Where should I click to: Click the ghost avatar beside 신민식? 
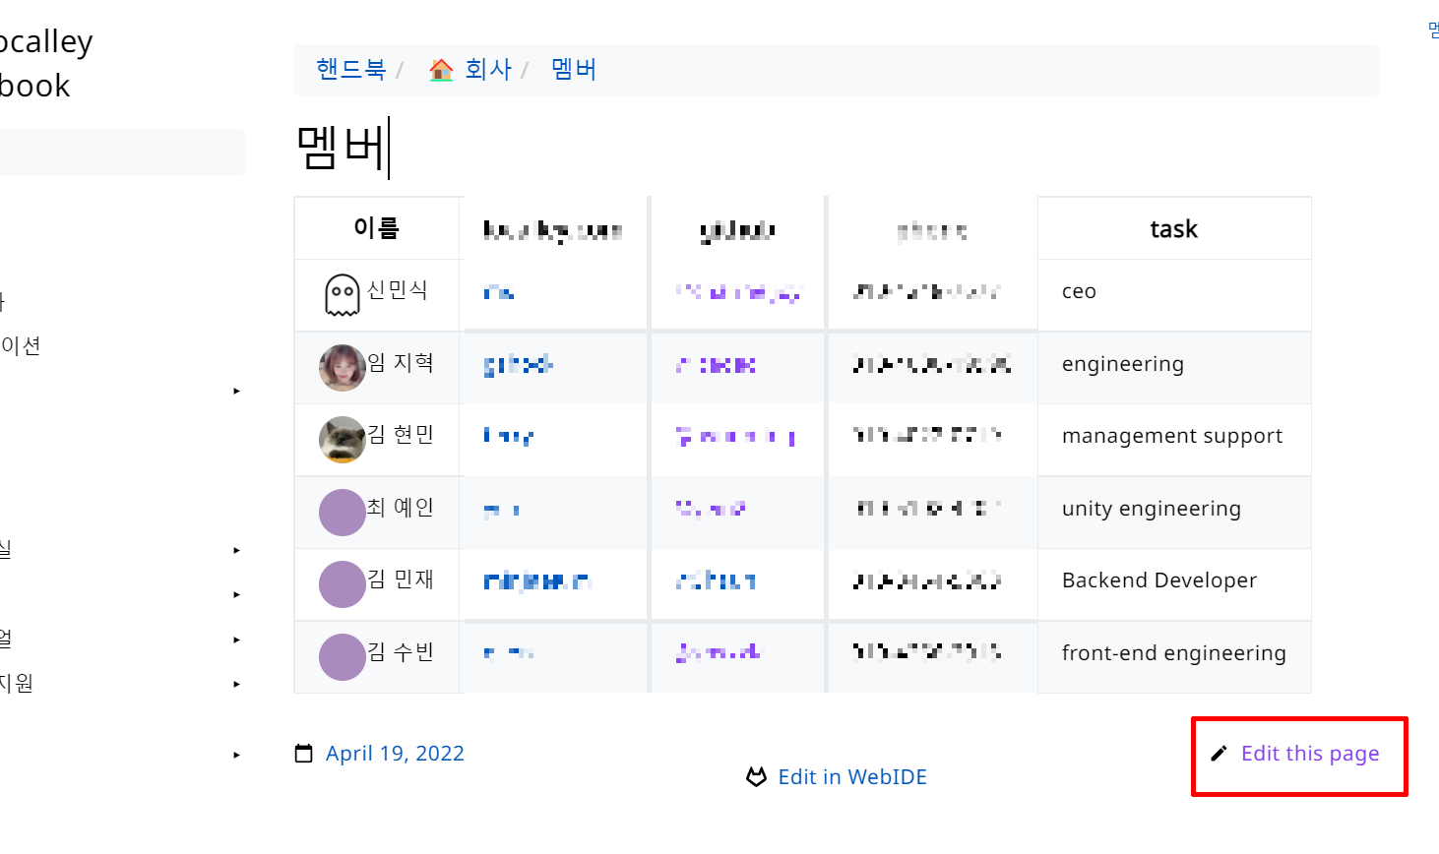click(x=342, y=294)
